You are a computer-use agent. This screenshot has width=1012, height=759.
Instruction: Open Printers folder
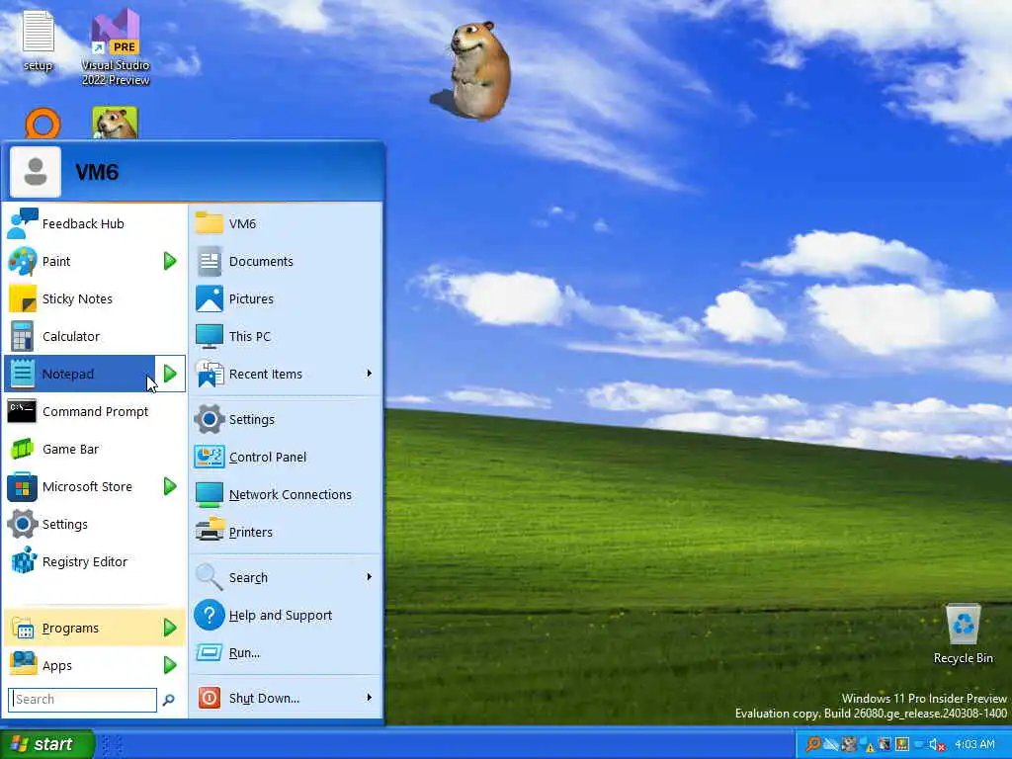tap(286, 532)
